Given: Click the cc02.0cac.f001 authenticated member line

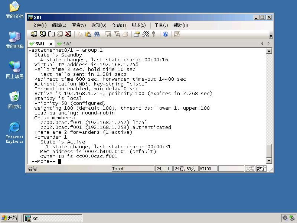Looking at the screenshot, I should coord(106,127).
